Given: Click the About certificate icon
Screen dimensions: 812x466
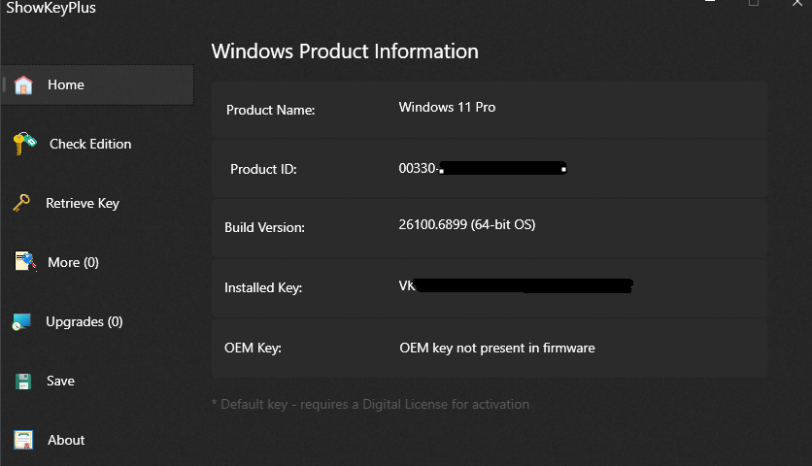Looking at the screenshot, I should click(x=23, y=440).
